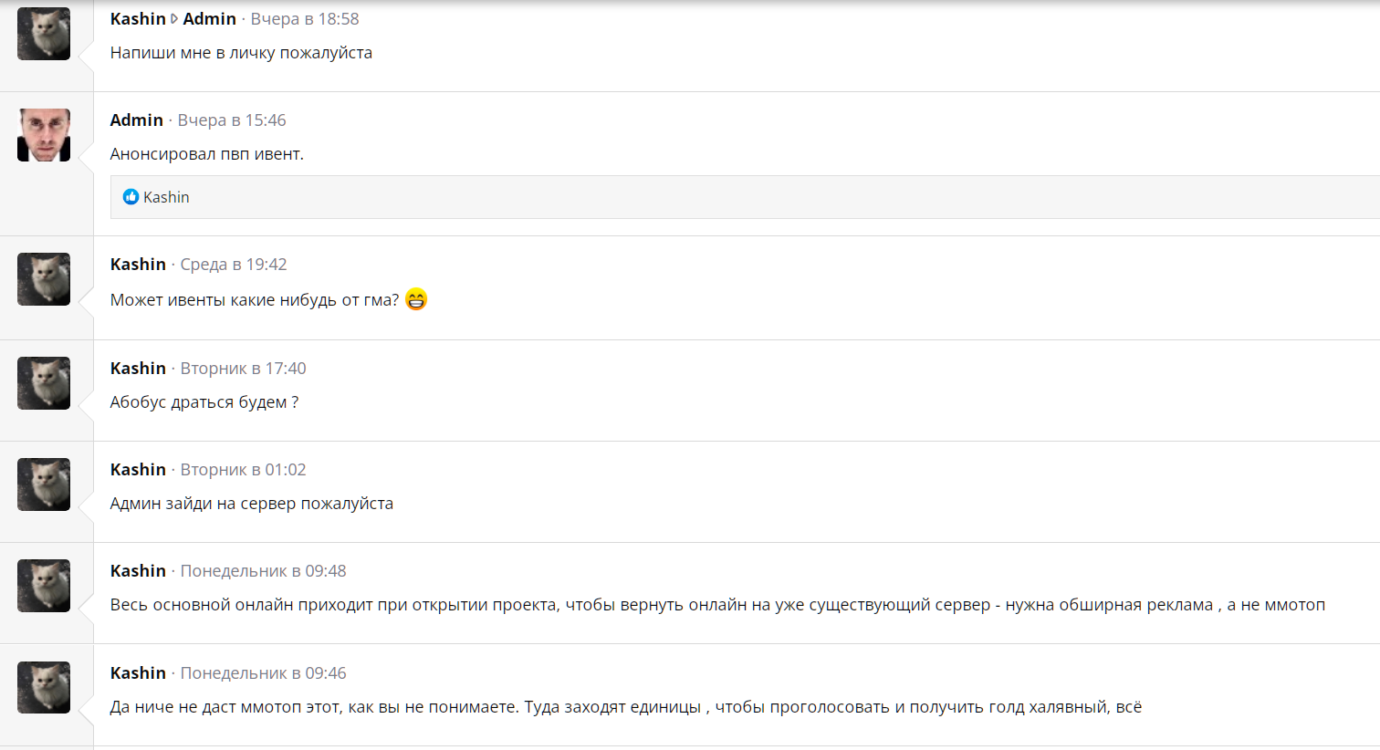Open the 'Понедельник в 09:46' timestamp link

[x=263, y=673]
